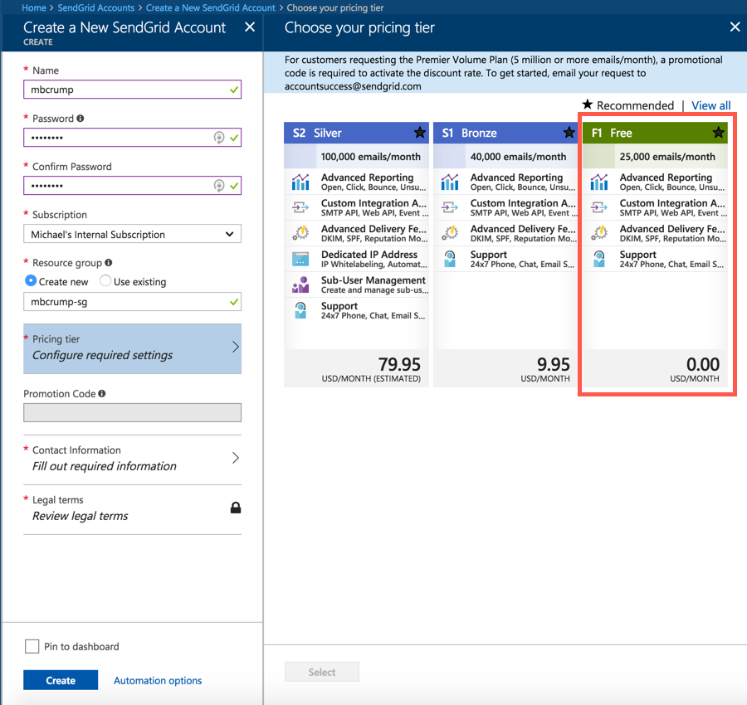Screen dimensions: 747x705
Task: Click the star icon on F1 Free header
Action: click(x=719, y=133)
